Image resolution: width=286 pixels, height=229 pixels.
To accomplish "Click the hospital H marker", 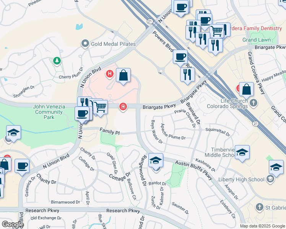I will (109, 74).
